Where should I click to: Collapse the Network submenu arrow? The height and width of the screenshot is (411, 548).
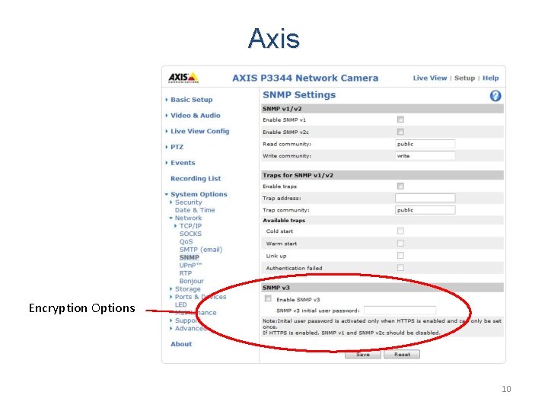click(x=171, y=218)
